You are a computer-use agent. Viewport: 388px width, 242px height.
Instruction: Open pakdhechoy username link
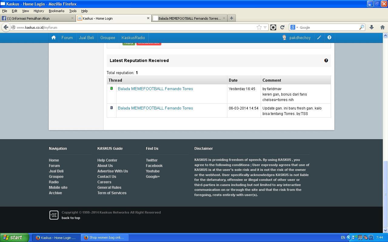tap(300, 38)
